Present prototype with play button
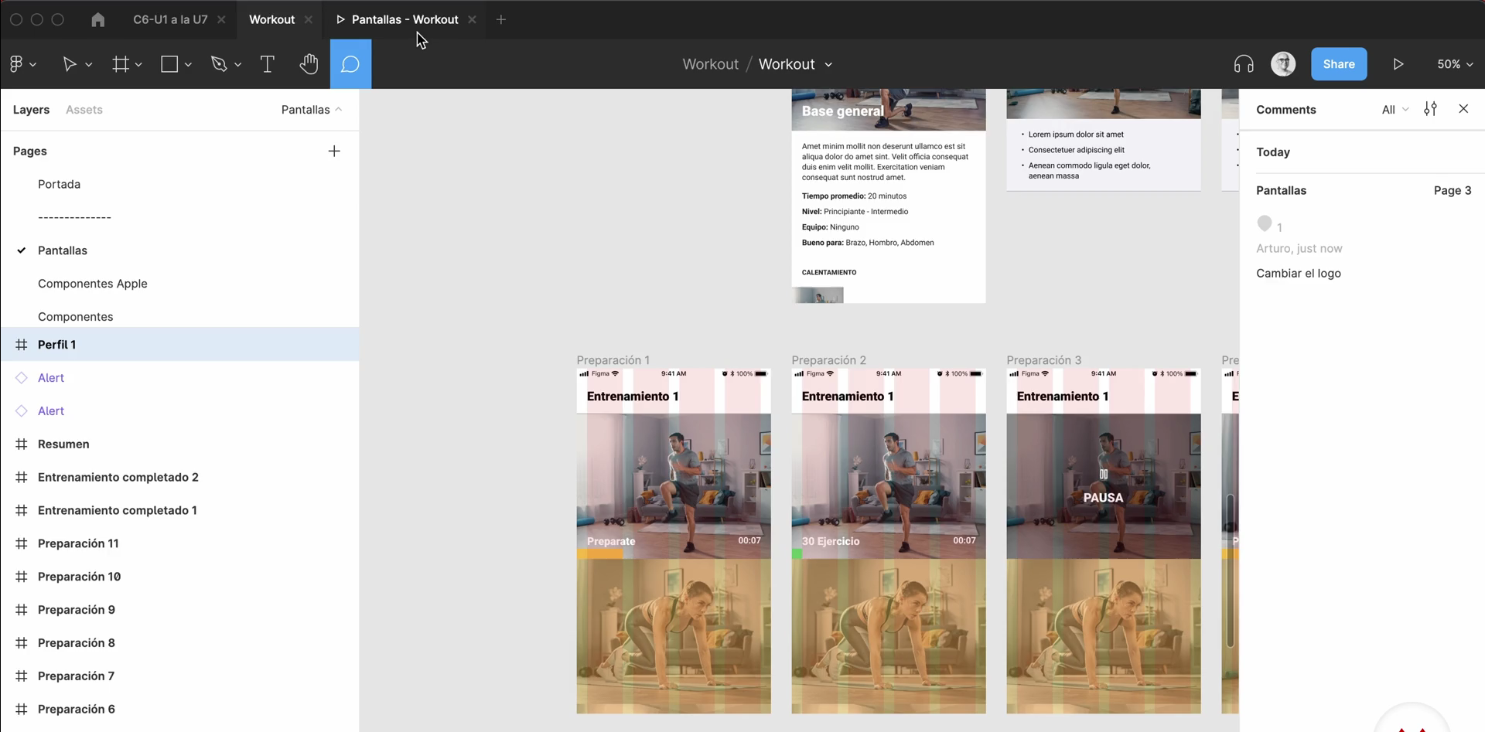Viewport: 1485px width, 732px height. pos(1398,64)
